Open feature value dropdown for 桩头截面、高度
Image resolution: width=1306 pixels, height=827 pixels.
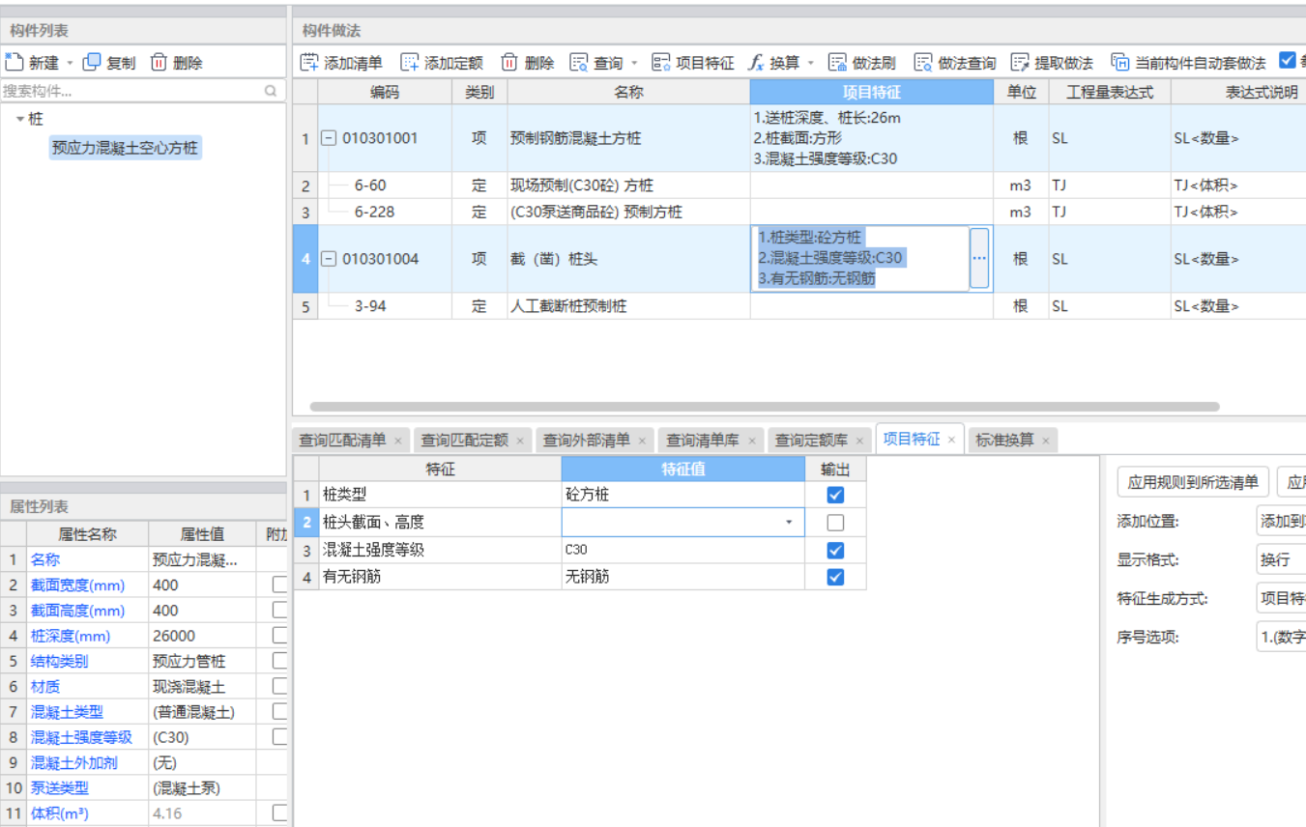[789, 523]
